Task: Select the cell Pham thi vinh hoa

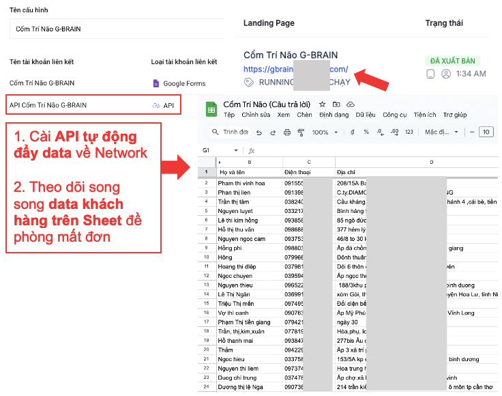Action: tap(250, 183)
